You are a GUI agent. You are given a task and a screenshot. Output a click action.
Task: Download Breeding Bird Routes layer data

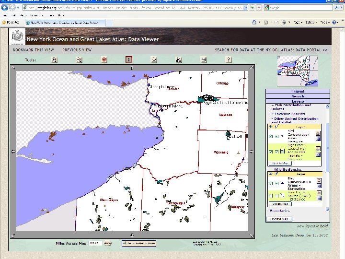[319, 193]
